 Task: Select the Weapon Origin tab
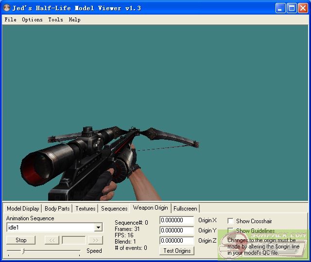pyautogui.click(x=150, y=208)
